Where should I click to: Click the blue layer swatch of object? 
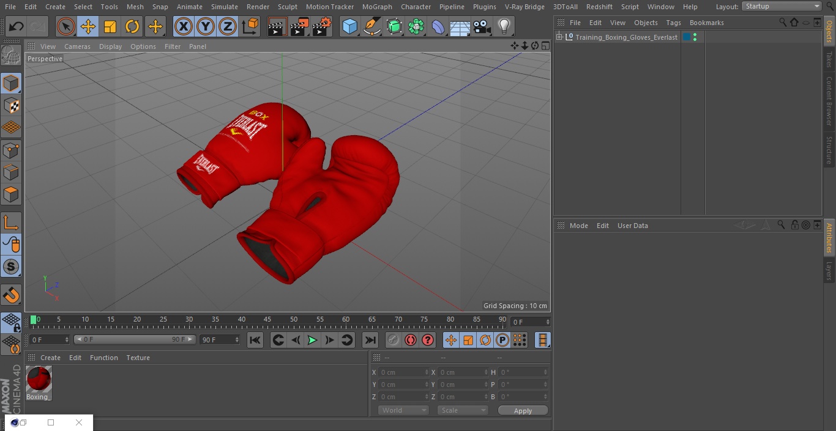tap(686, 37)
